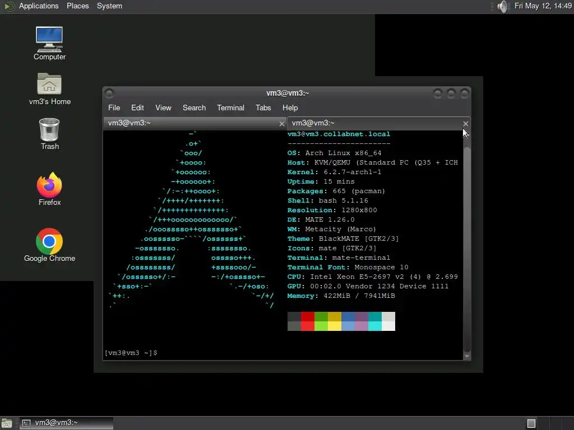Screen dimensions: 574x430
Task: Launch Google Chrome from the desktop
Action: click(x=49, y=245)
